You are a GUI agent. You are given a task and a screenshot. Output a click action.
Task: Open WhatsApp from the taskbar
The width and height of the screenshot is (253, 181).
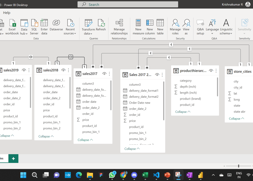pyautogui.click(x=112, y=175)
